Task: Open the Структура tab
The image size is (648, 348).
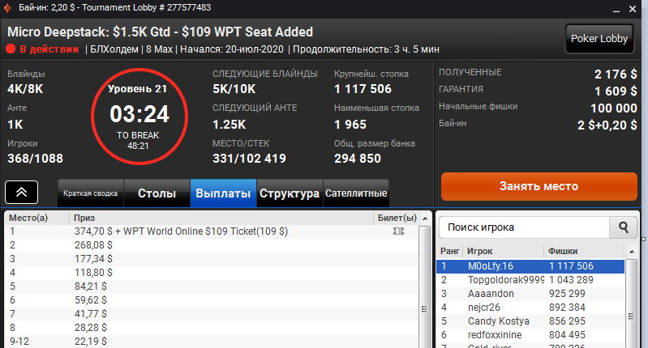Action: (x=290, y=193)
